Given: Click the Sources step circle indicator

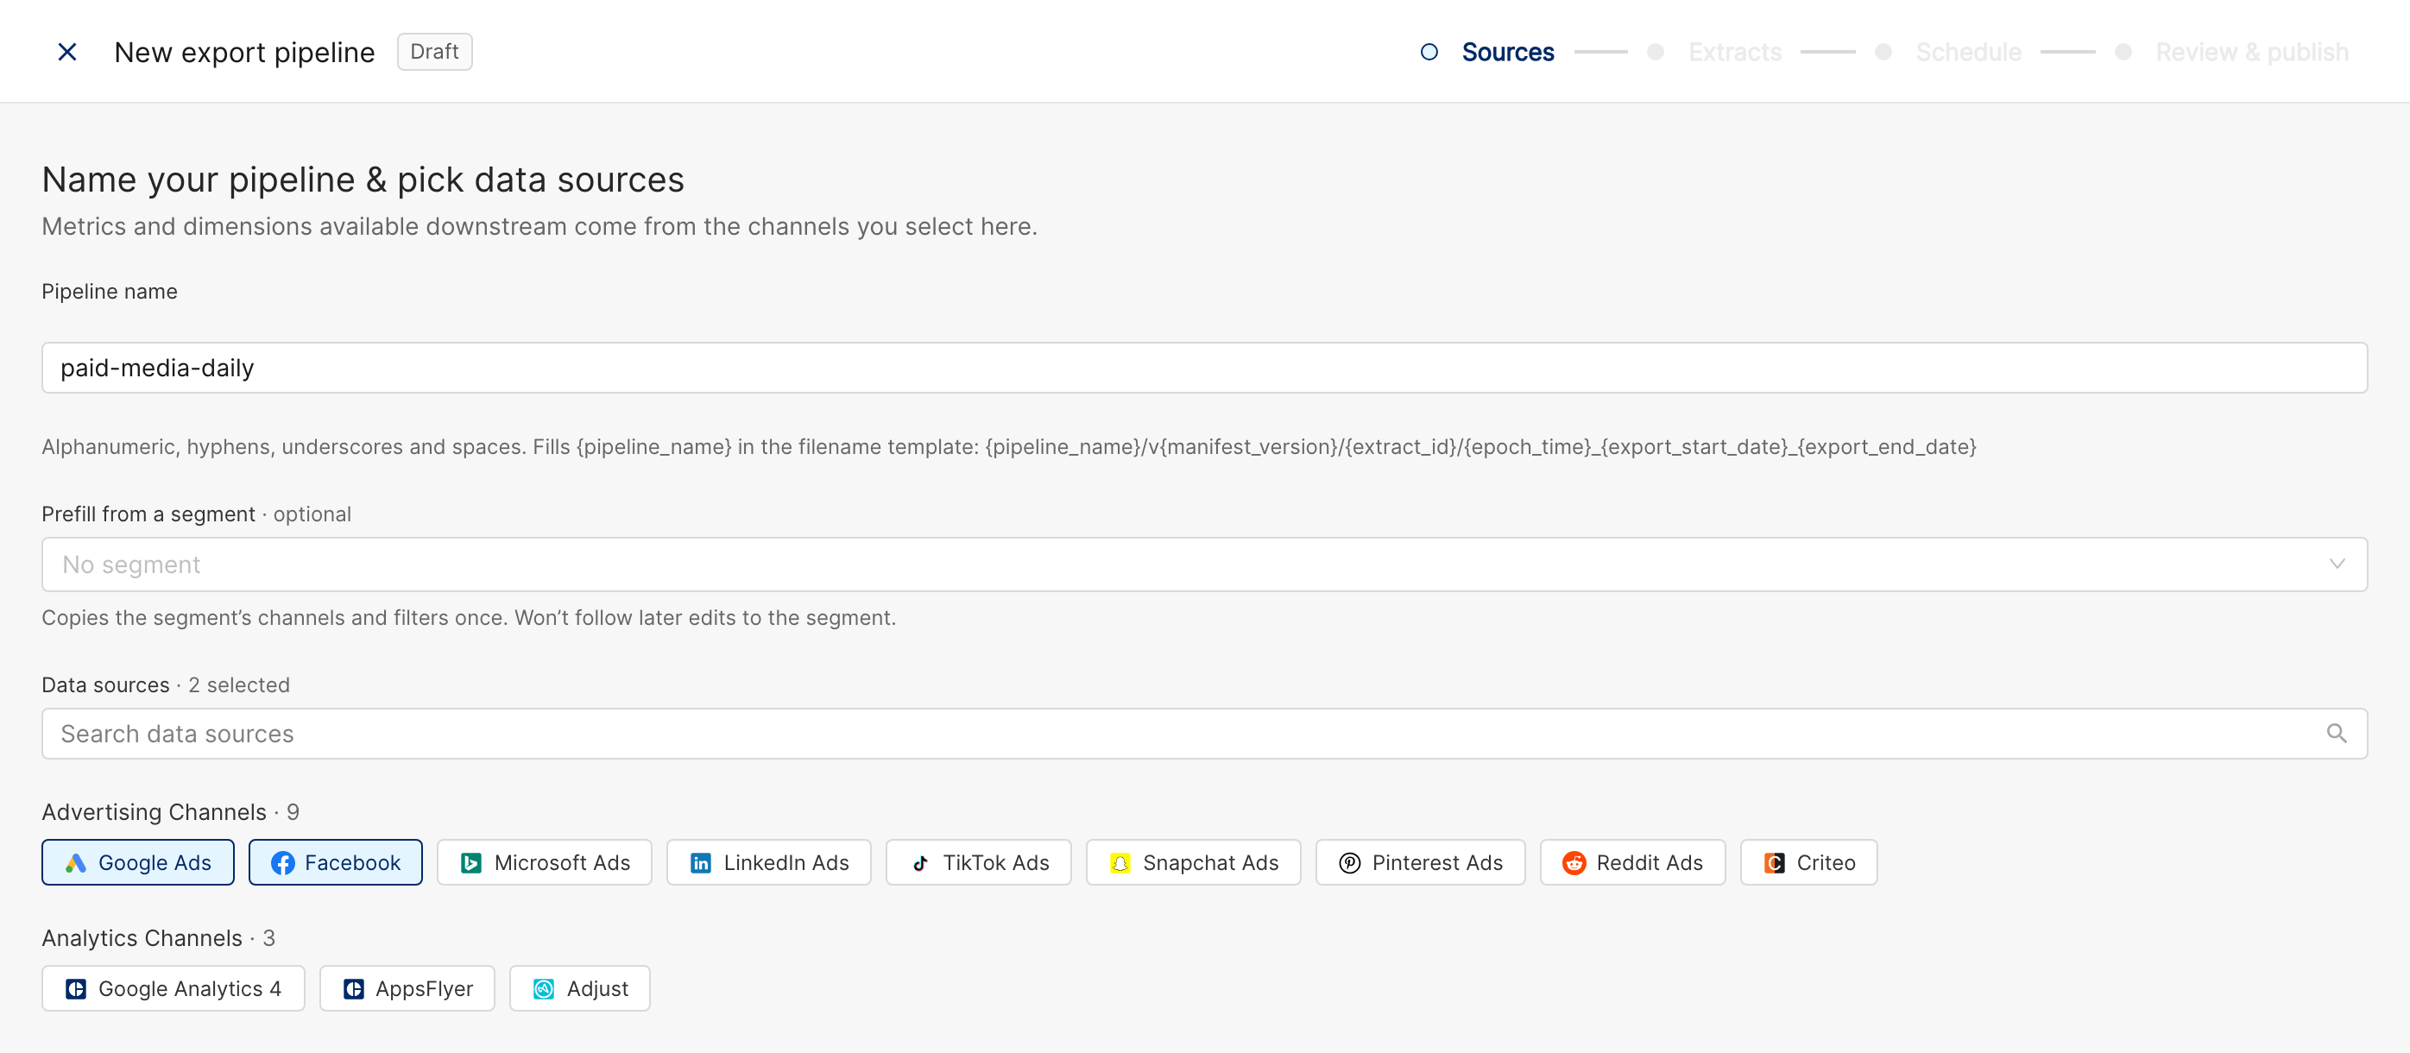Looking at the screenshot, I should point(1429,53).
